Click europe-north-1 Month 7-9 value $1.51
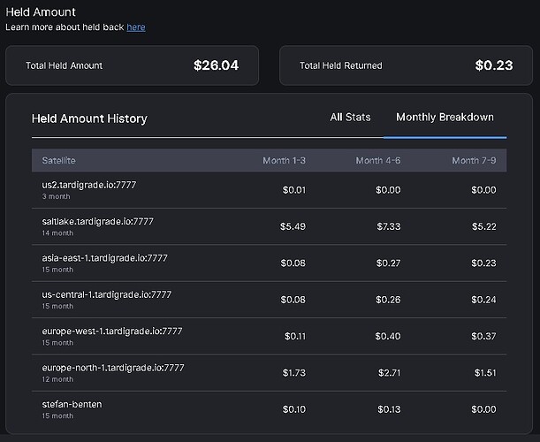Viewport: 540px width, 442px height. (x=485, y=373)
